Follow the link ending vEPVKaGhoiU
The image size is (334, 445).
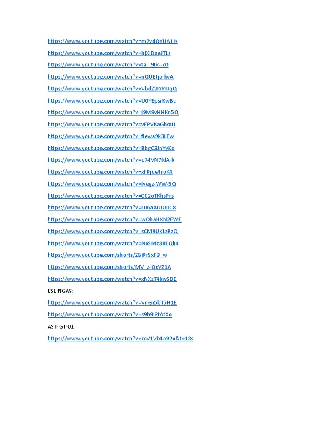(112, 124)
